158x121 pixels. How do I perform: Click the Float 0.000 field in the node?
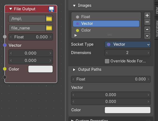pos(31,37)
